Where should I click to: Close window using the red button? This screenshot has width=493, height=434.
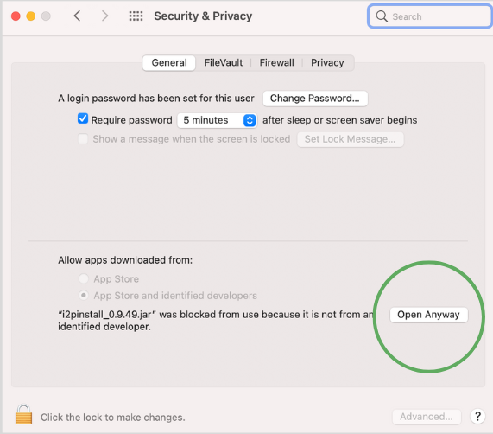tap(16, 16)
